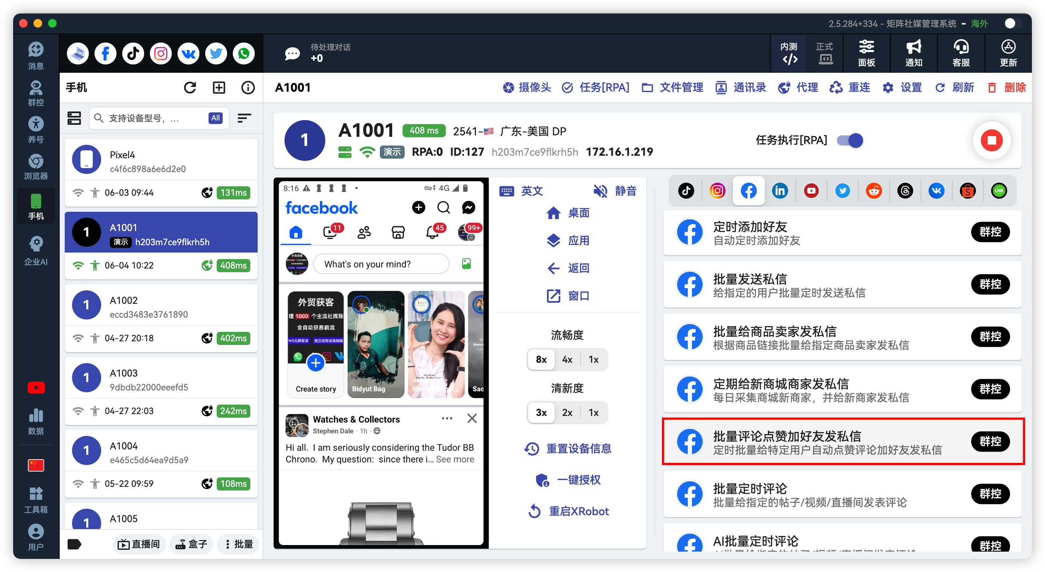Open post options dots on Watches & Collectors

coord(447,418)
